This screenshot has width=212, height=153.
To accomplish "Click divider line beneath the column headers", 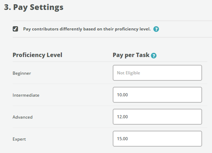I will [x=110, y=62].
